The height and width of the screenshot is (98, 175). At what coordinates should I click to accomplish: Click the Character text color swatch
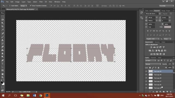[x=168, y=27]
